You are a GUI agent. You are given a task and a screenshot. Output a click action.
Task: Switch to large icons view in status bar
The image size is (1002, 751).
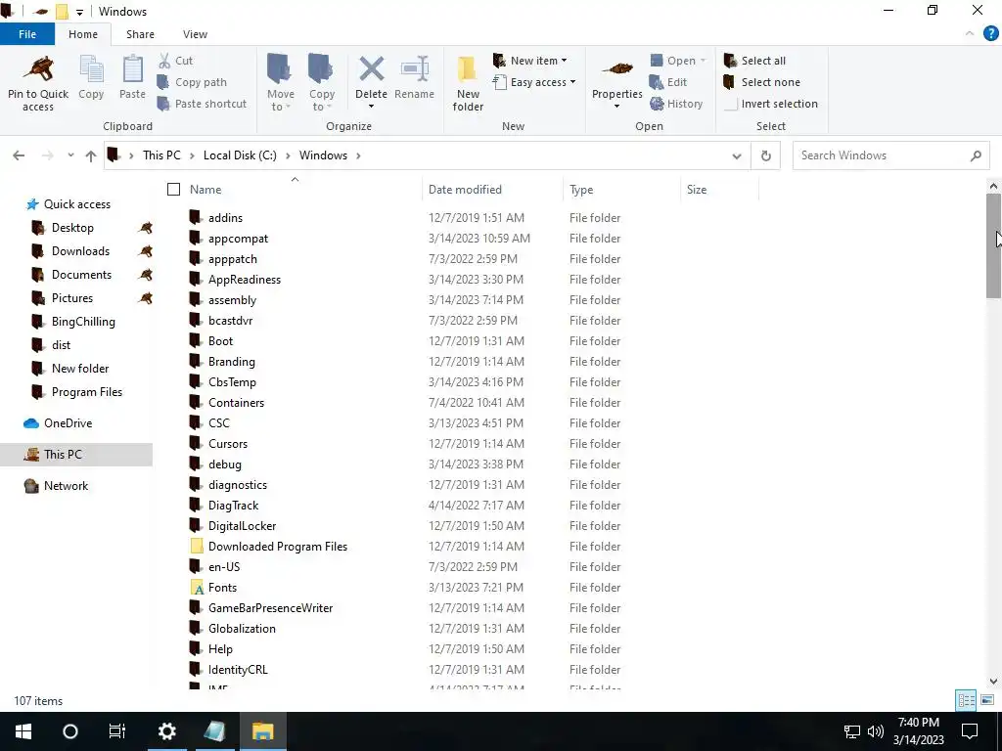pos(986,700)
